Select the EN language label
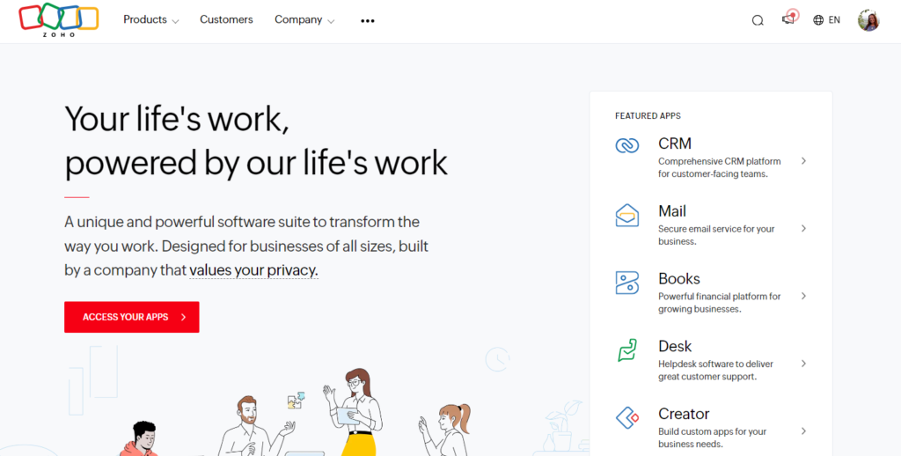901x456 pixels. (834, 20)
